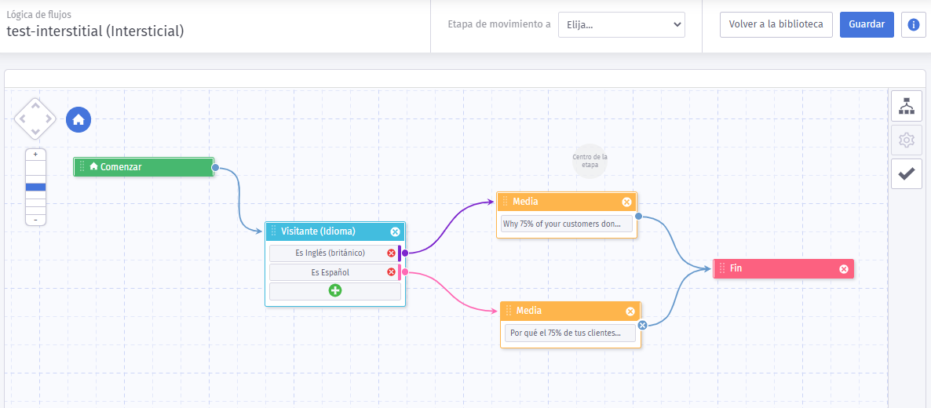Select the Comenzar start node

(x=144, y=166)
